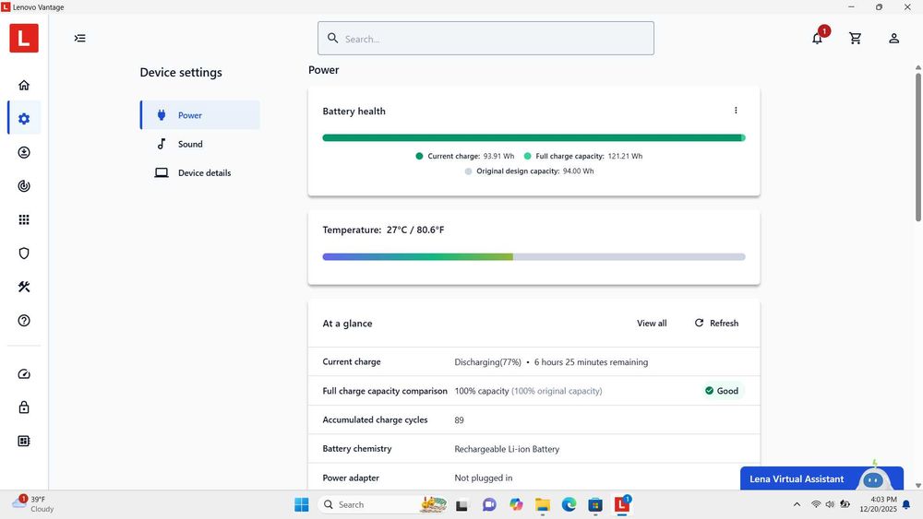Open Device settings gear icon in sidebar
The height and width of the screenshot is (519, 923).
tap(24, 119)
